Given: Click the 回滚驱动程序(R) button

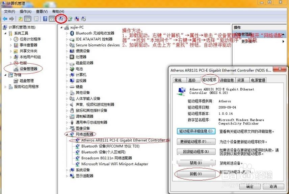Looking at the screenshot, I should tap(196, 152).
